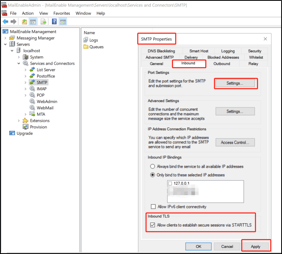The width and height of the screenshot is (282, 254).
Task: Select the Logs item icon
Action: coord(86,40)
